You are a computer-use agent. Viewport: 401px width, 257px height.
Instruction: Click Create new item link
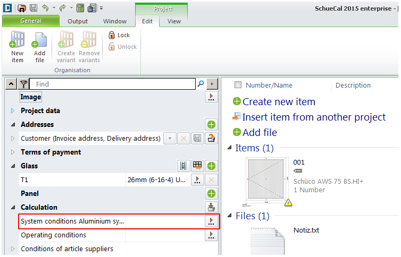click(279, 102)
